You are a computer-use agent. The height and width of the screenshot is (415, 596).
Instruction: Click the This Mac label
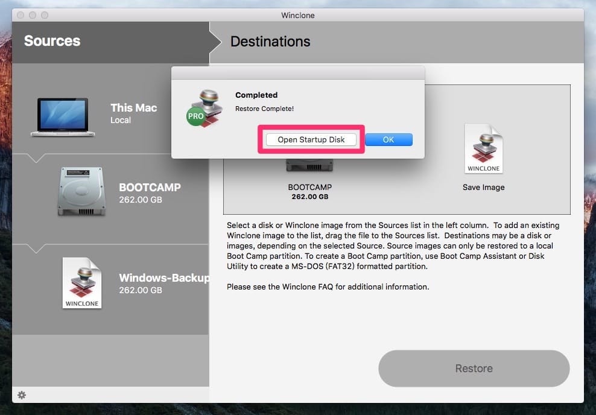[134, 107]
